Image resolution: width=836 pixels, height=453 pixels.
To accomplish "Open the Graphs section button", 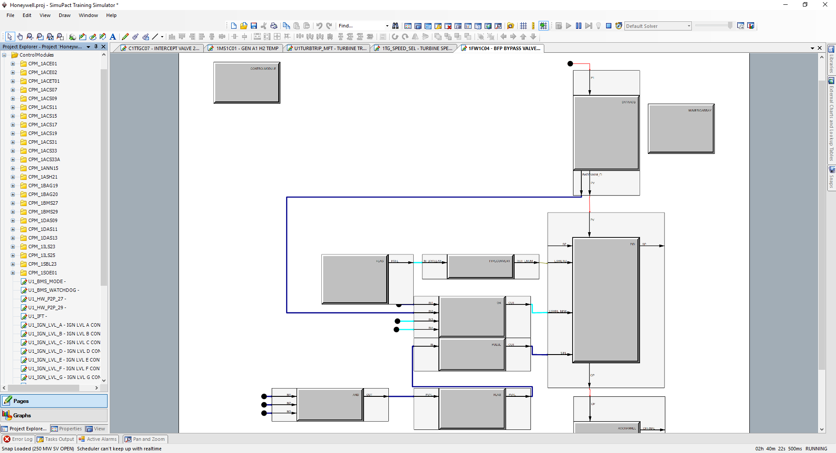I will click(54, 416).
